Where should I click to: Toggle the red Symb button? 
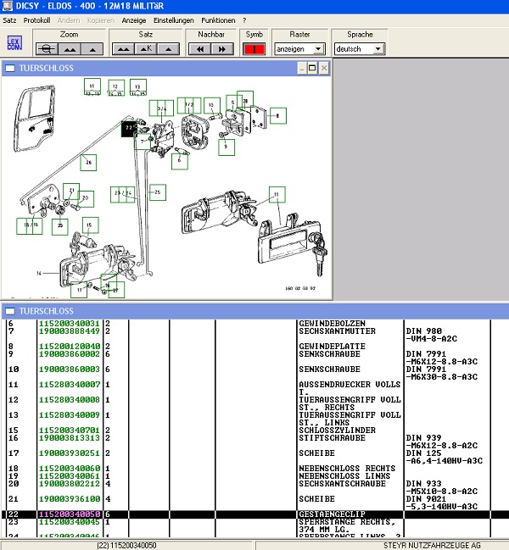[x=255, y=49]
